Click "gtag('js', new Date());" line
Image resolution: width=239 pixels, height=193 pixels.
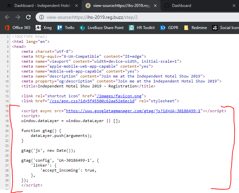point(48,150)
